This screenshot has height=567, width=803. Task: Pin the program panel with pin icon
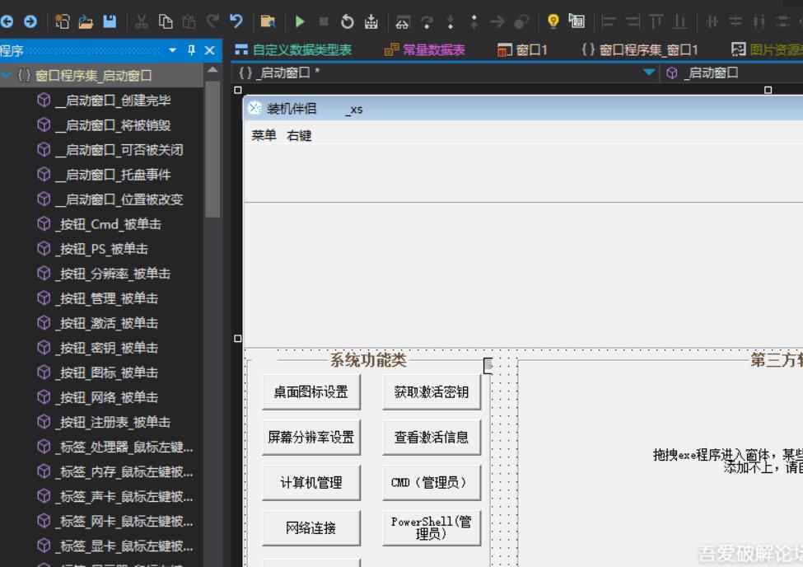point(191,50)
